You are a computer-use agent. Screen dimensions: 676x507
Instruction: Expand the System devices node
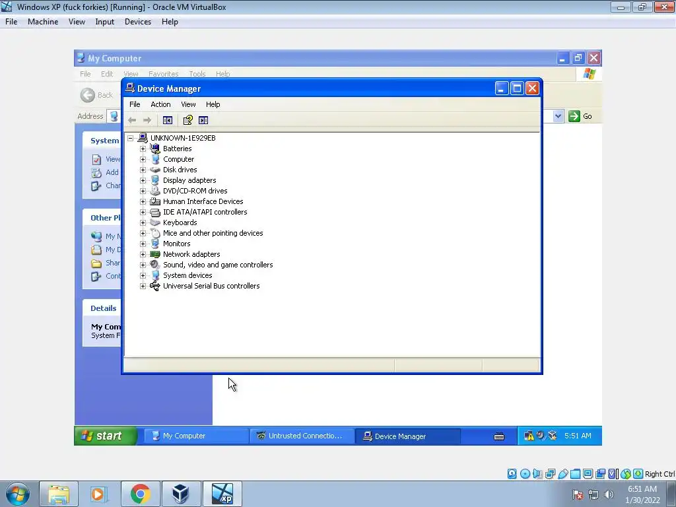pyautogui.click(x=143, y=275)
